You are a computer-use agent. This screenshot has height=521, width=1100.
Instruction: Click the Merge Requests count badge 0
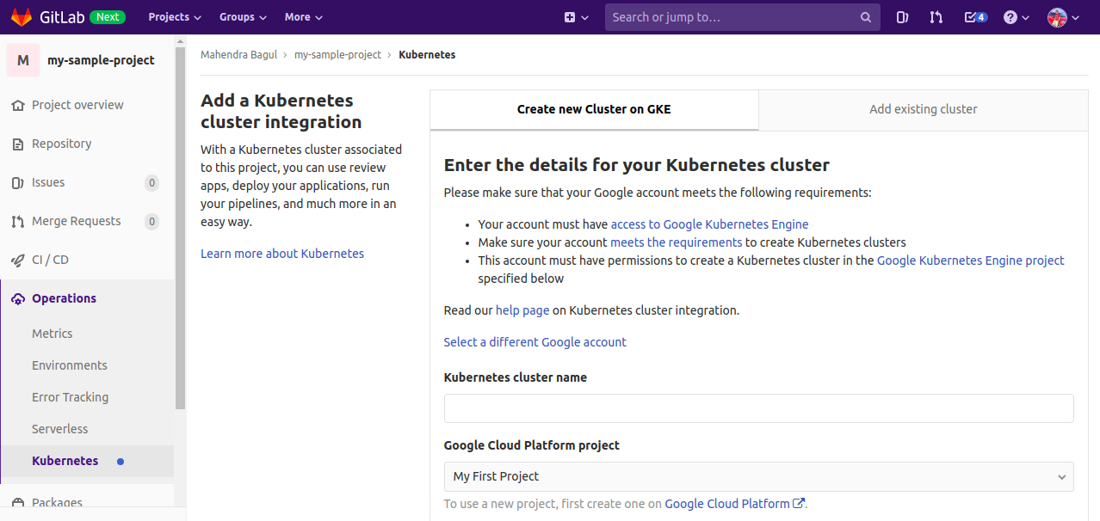pos(152,221)
